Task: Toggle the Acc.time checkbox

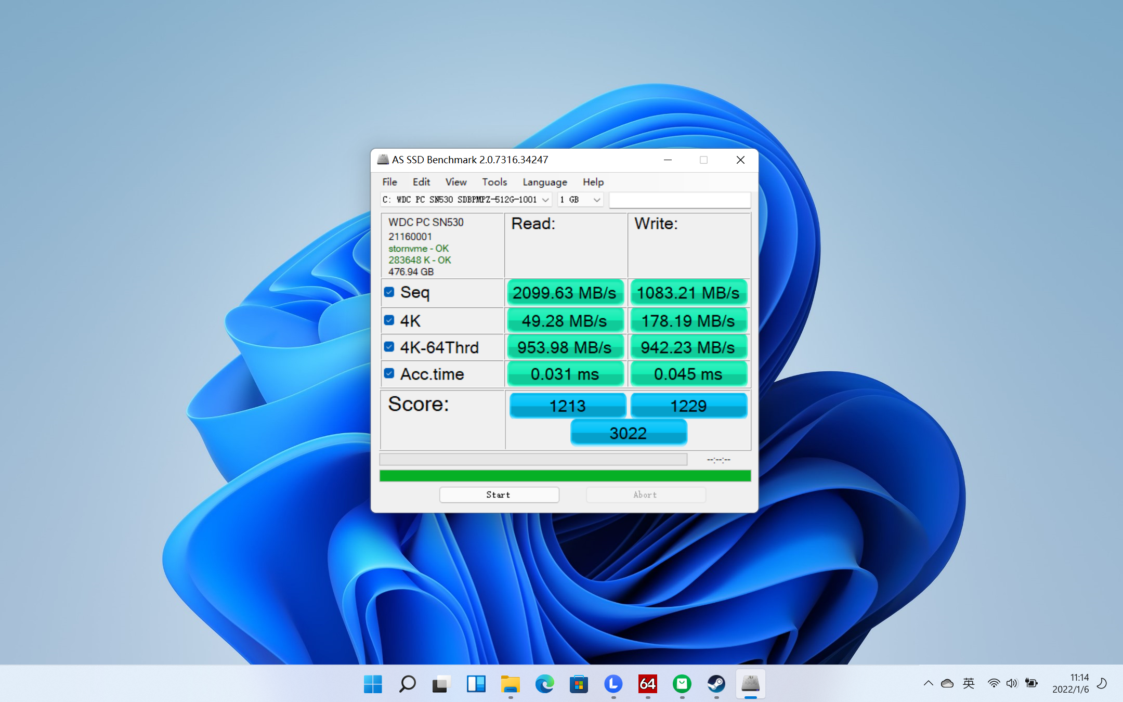Action: click(389, 373)
